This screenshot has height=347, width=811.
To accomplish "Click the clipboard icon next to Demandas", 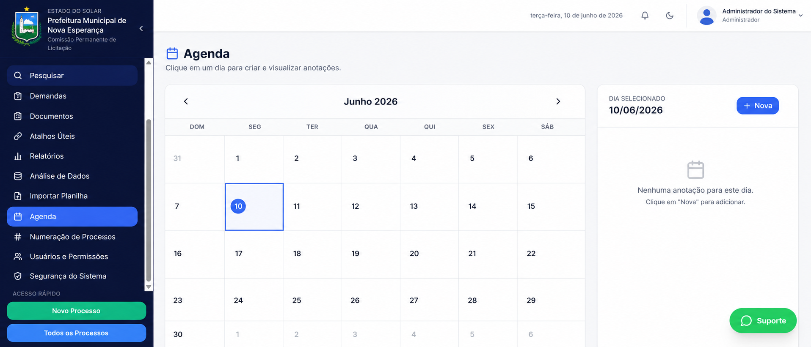I will point(18,96).
